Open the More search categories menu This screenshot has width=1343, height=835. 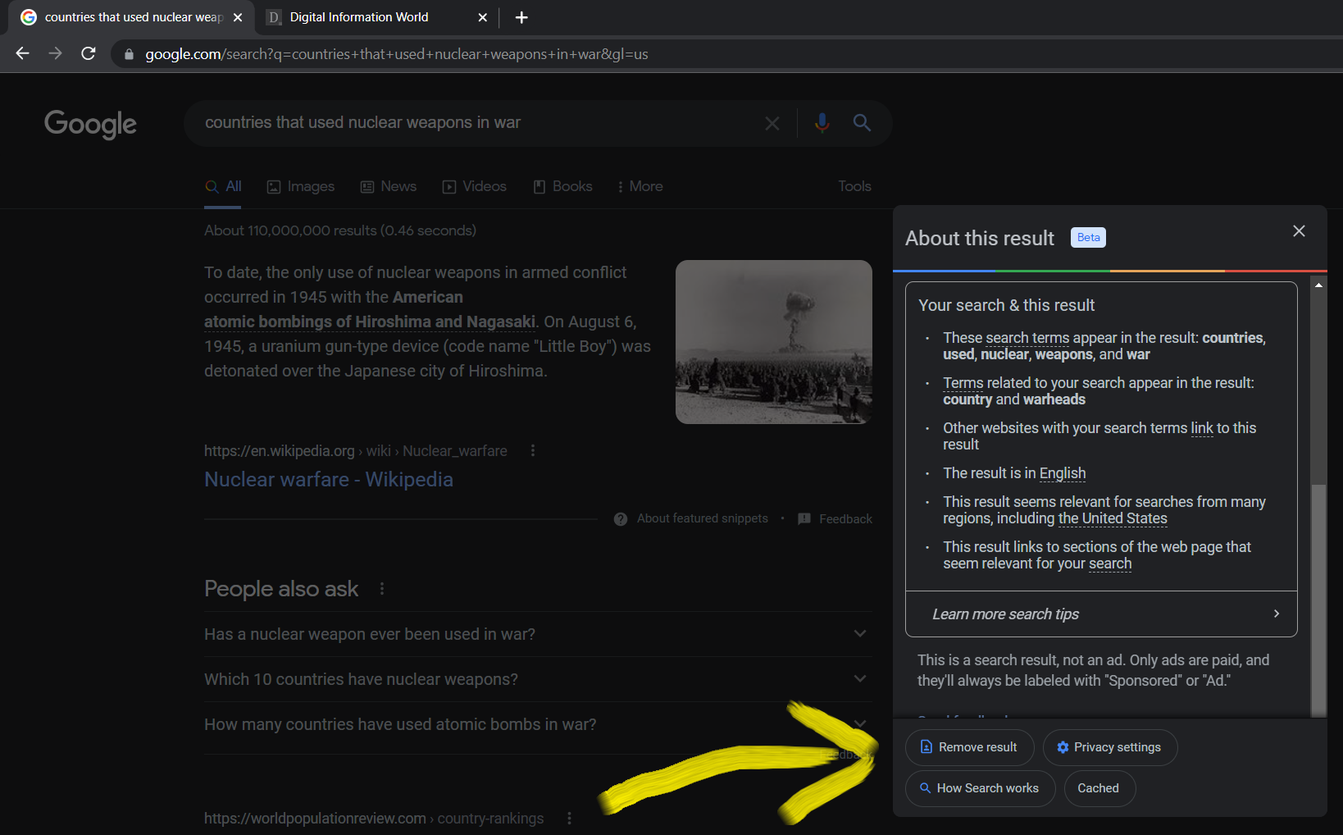pyautogui.click(x=640, y=187)
